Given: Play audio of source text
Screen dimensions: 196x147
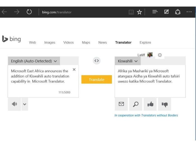Looking at the screenshot, I should tap(14, 104).
